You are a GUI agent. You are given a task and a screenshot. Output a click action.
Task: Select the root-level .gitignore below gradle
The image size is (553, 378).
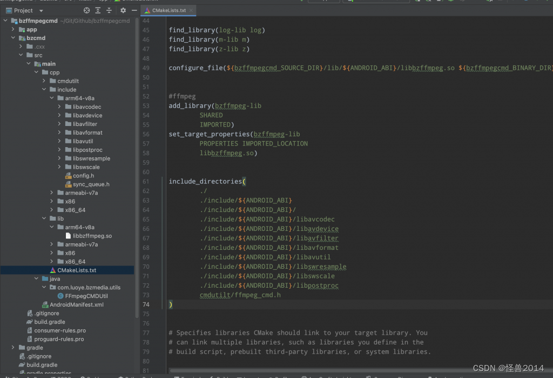point(39,356)
